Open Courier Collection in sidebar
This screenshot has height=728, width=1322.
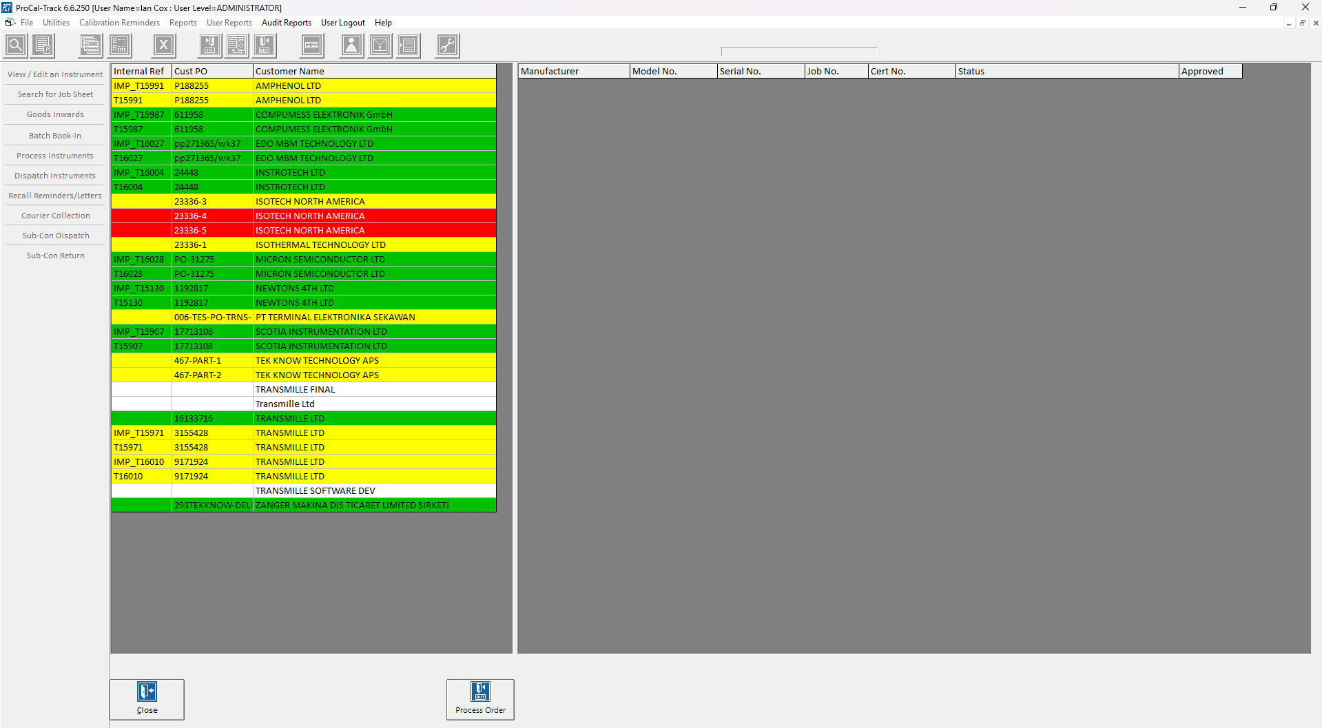point(55,216)
